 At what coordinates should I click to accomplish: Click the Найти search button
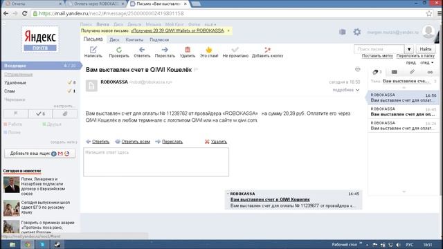[x=426, y=49]
